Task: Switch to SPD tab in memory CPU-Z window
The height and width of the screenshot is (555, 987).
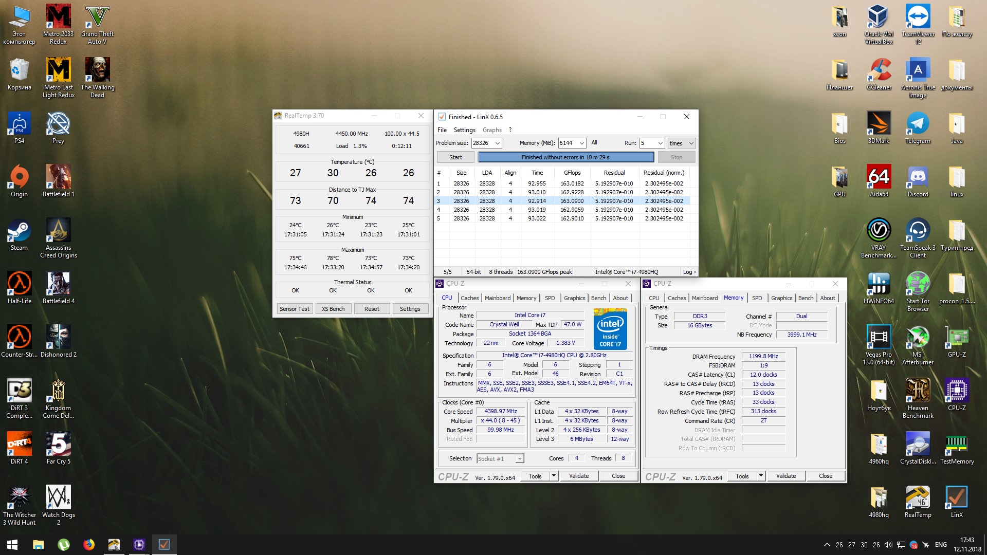Action: [x=757, y=298]
